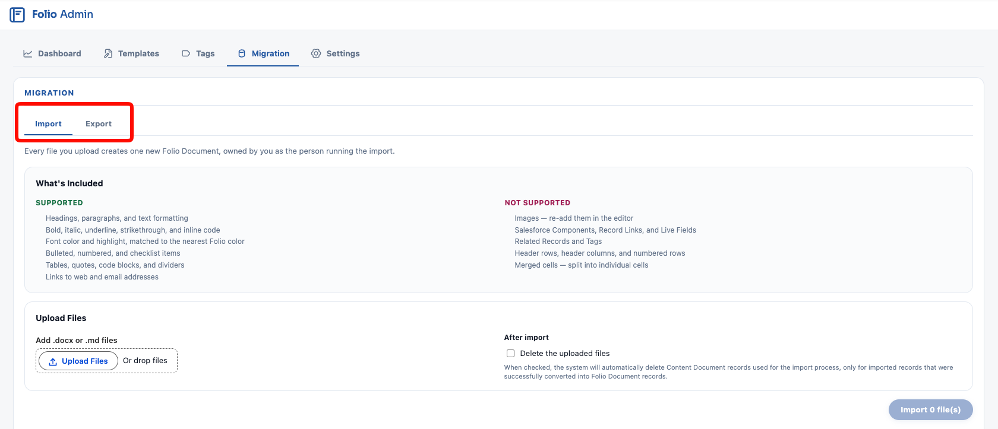Click the upload arrow icon
The image size is (998, 429).
[53, 361]
